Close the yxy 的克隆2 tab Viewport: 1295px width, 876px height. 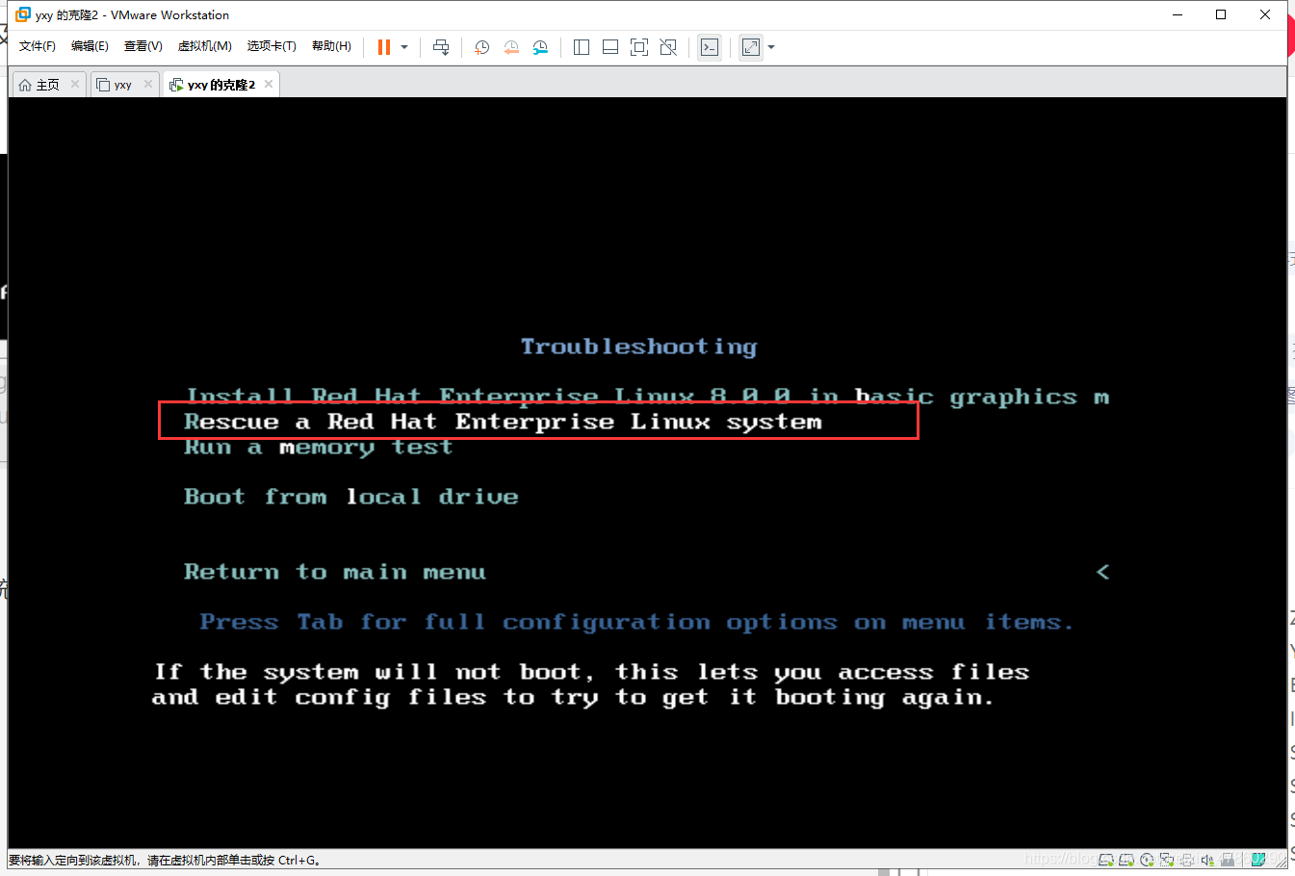(x=269, y=84)
